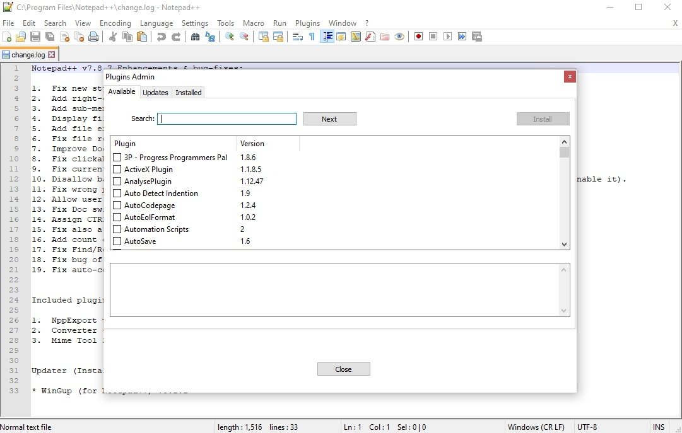Click the Folder as Workspace icon
This screenshot has width=682, height=433.
point(384,37)
